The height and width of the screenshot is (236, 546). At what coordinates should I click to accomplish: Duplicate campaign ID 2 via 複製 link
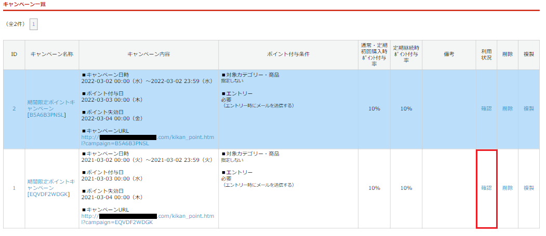pos(529,108)
